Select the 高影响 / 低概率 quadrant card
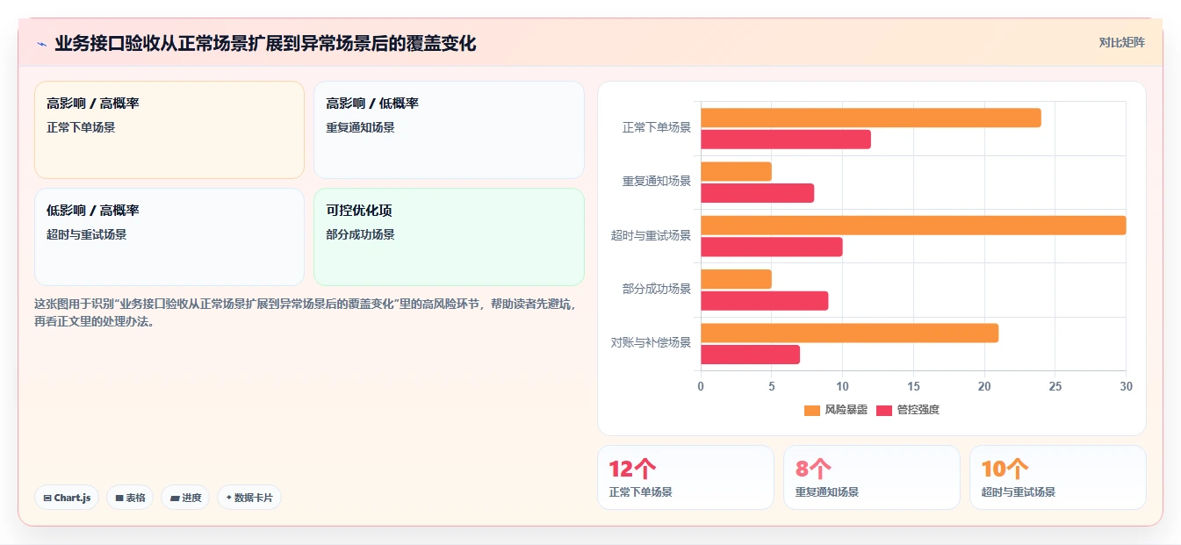The width and height of the screenshot is (1181, 545). point(449,130)
